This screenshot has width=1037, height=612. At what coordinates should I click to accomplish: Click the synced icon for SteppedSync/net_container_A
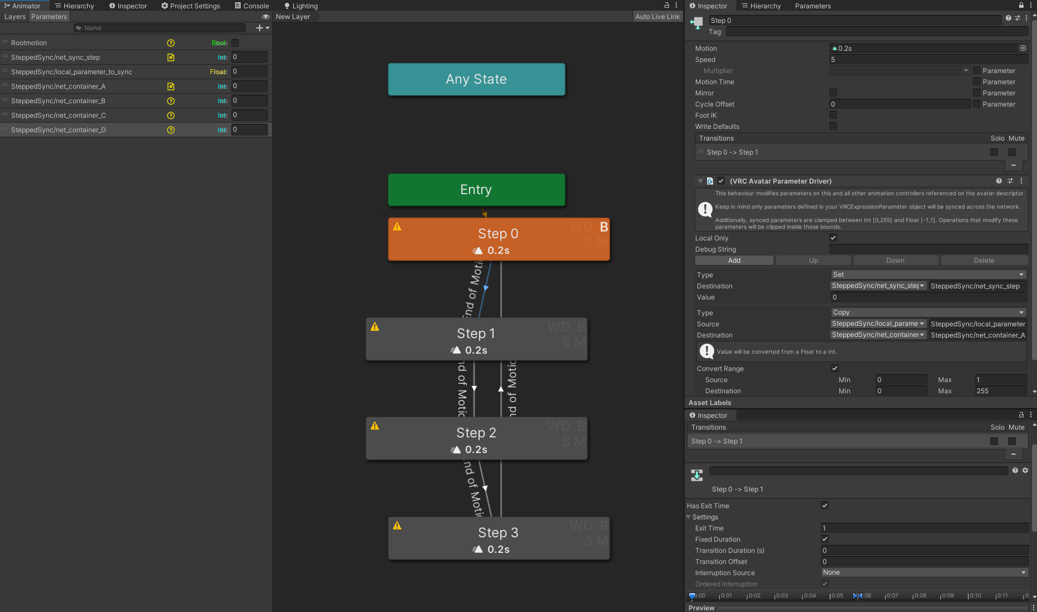pos(171,86)
